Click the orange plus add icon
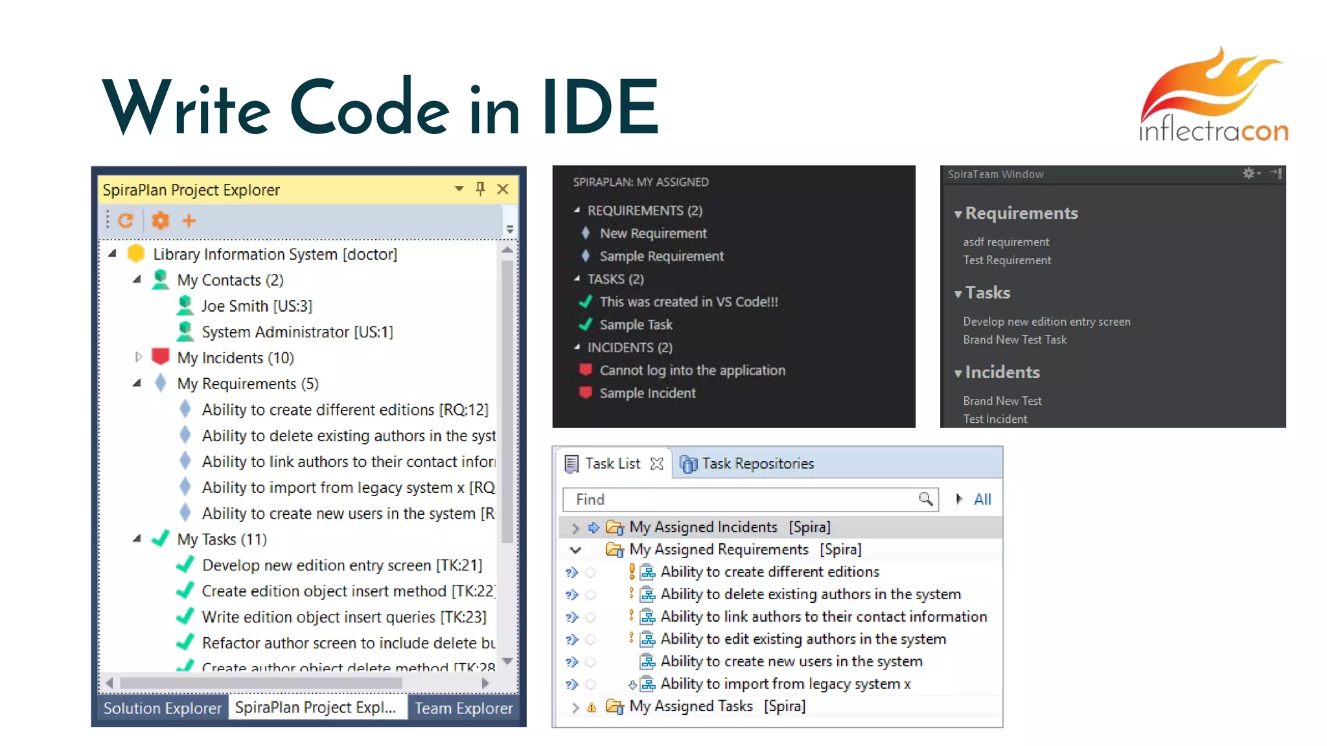Screen dimensions: 1327x746 [x=189, y=221]
